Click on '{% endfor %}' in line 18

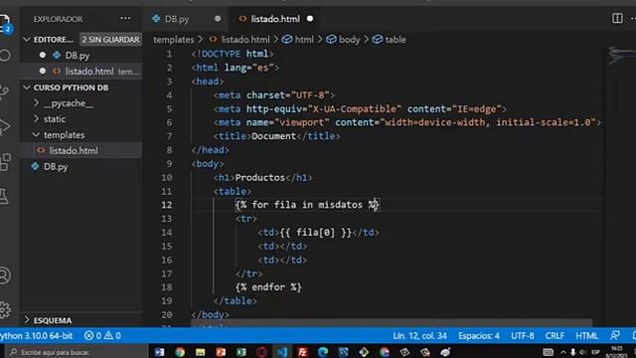coord(268,287)
